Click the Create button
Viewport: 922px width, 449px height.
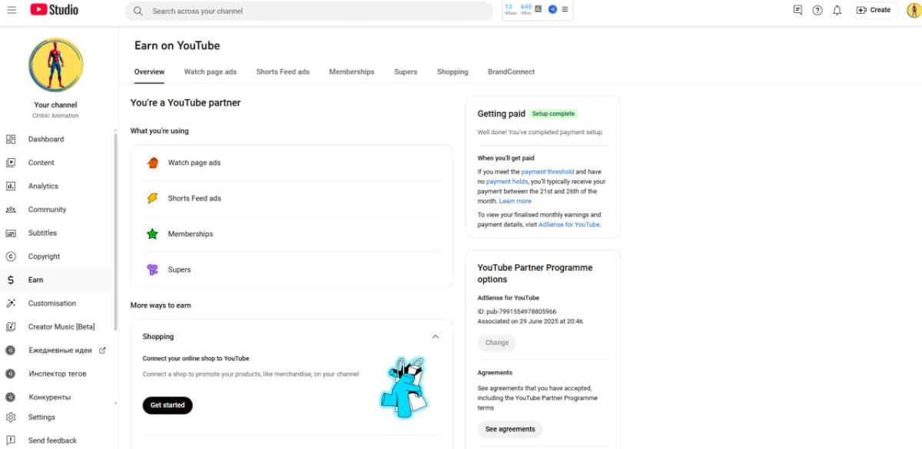click(x=874, y=10)
